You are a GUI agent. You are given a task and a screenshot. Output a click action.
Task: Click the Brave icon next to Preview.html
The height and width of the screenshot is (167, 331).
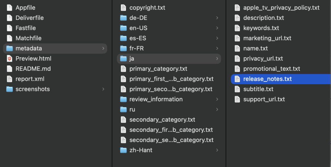(x=9, y=59)
